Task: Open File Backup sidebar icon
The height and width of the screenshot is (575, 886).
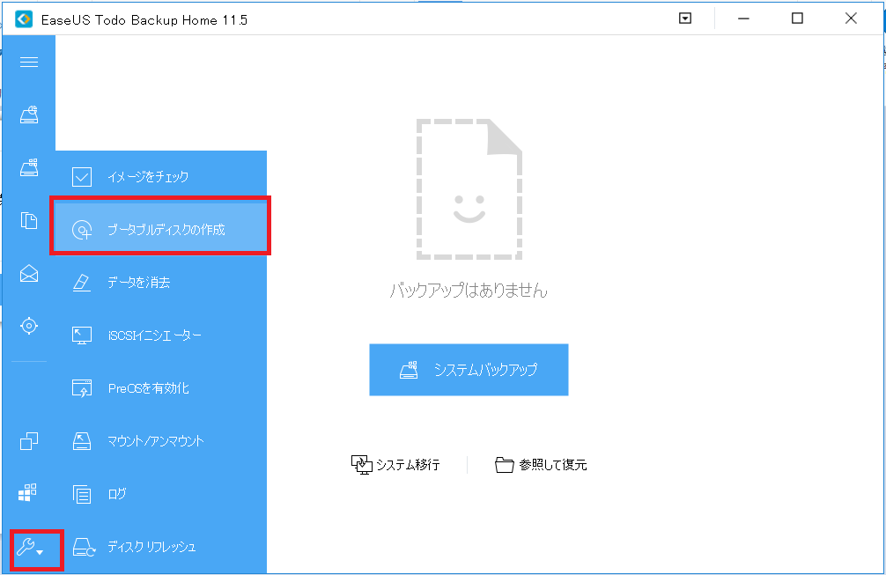Action: pyautogui.click(x=29, y=220)
